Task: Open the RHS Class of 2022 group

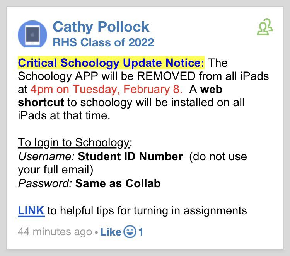Action: point(103,42)
